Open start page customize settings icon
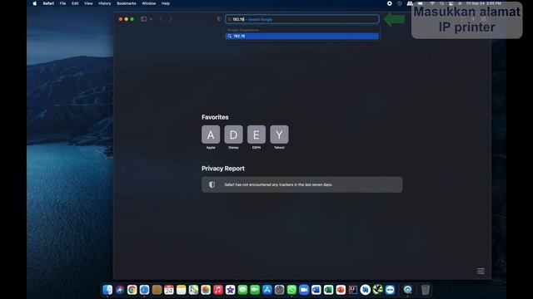Viewport: 533px width, 299px height. click(x=481, y=271)
